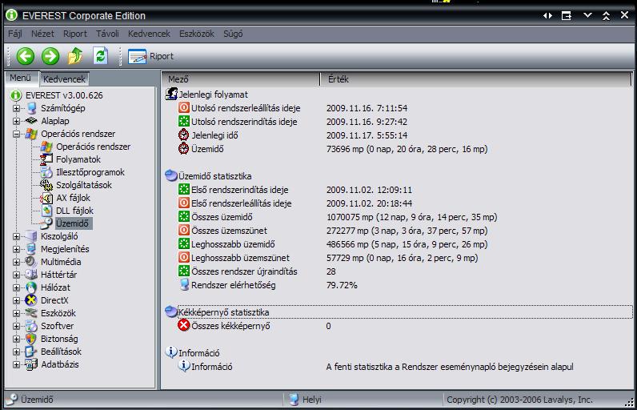Screen dimensions: 637x410
Task: Click the AX fájlok icon
Action: [x=46, y=198]
